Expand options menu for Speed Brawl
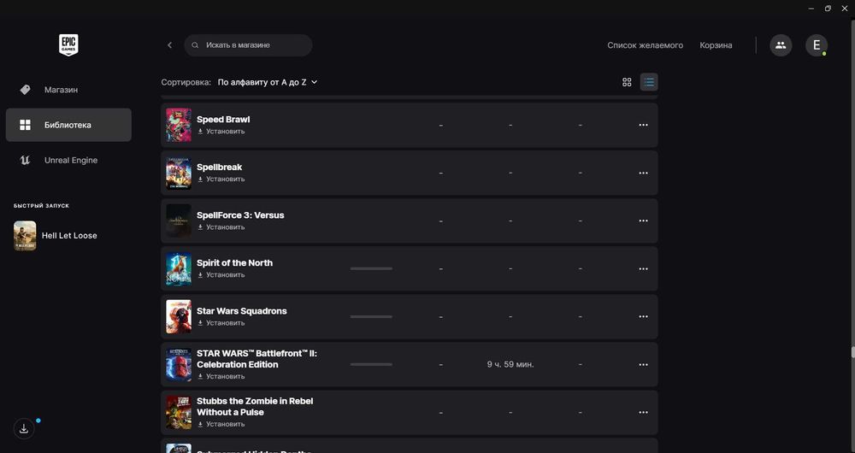855x453 pixels. [x=644, y=125]
